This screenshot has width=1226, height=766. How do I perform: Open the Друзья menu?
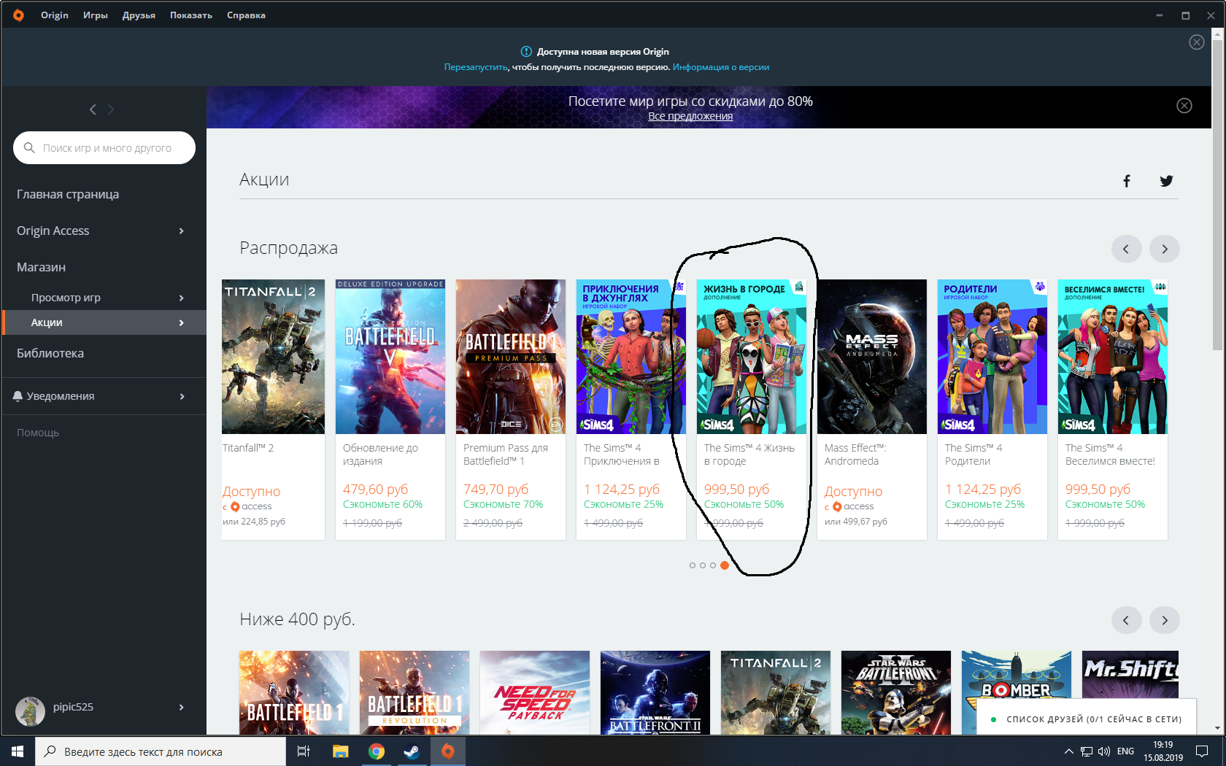[x=139, y=15]
